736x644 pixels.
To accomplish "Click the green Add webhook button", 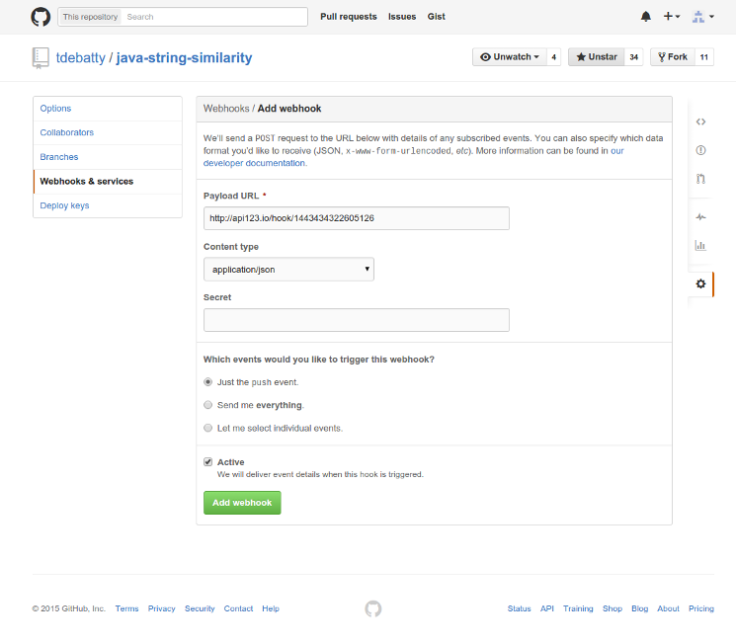I will pyautogui.click(x=242, y=503).
